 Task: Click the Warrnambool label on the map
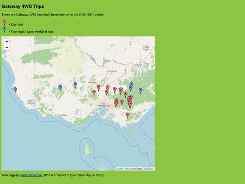(61, 115)
